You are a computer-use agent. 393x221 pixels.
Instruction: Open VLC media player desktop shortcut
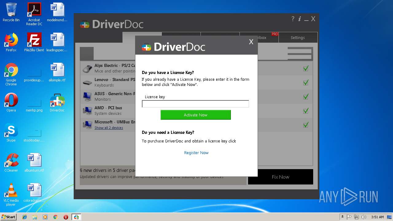(11, 195)
